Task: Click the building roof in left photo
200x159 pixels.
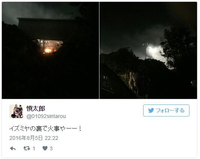Action: click(x=46, y=19)
